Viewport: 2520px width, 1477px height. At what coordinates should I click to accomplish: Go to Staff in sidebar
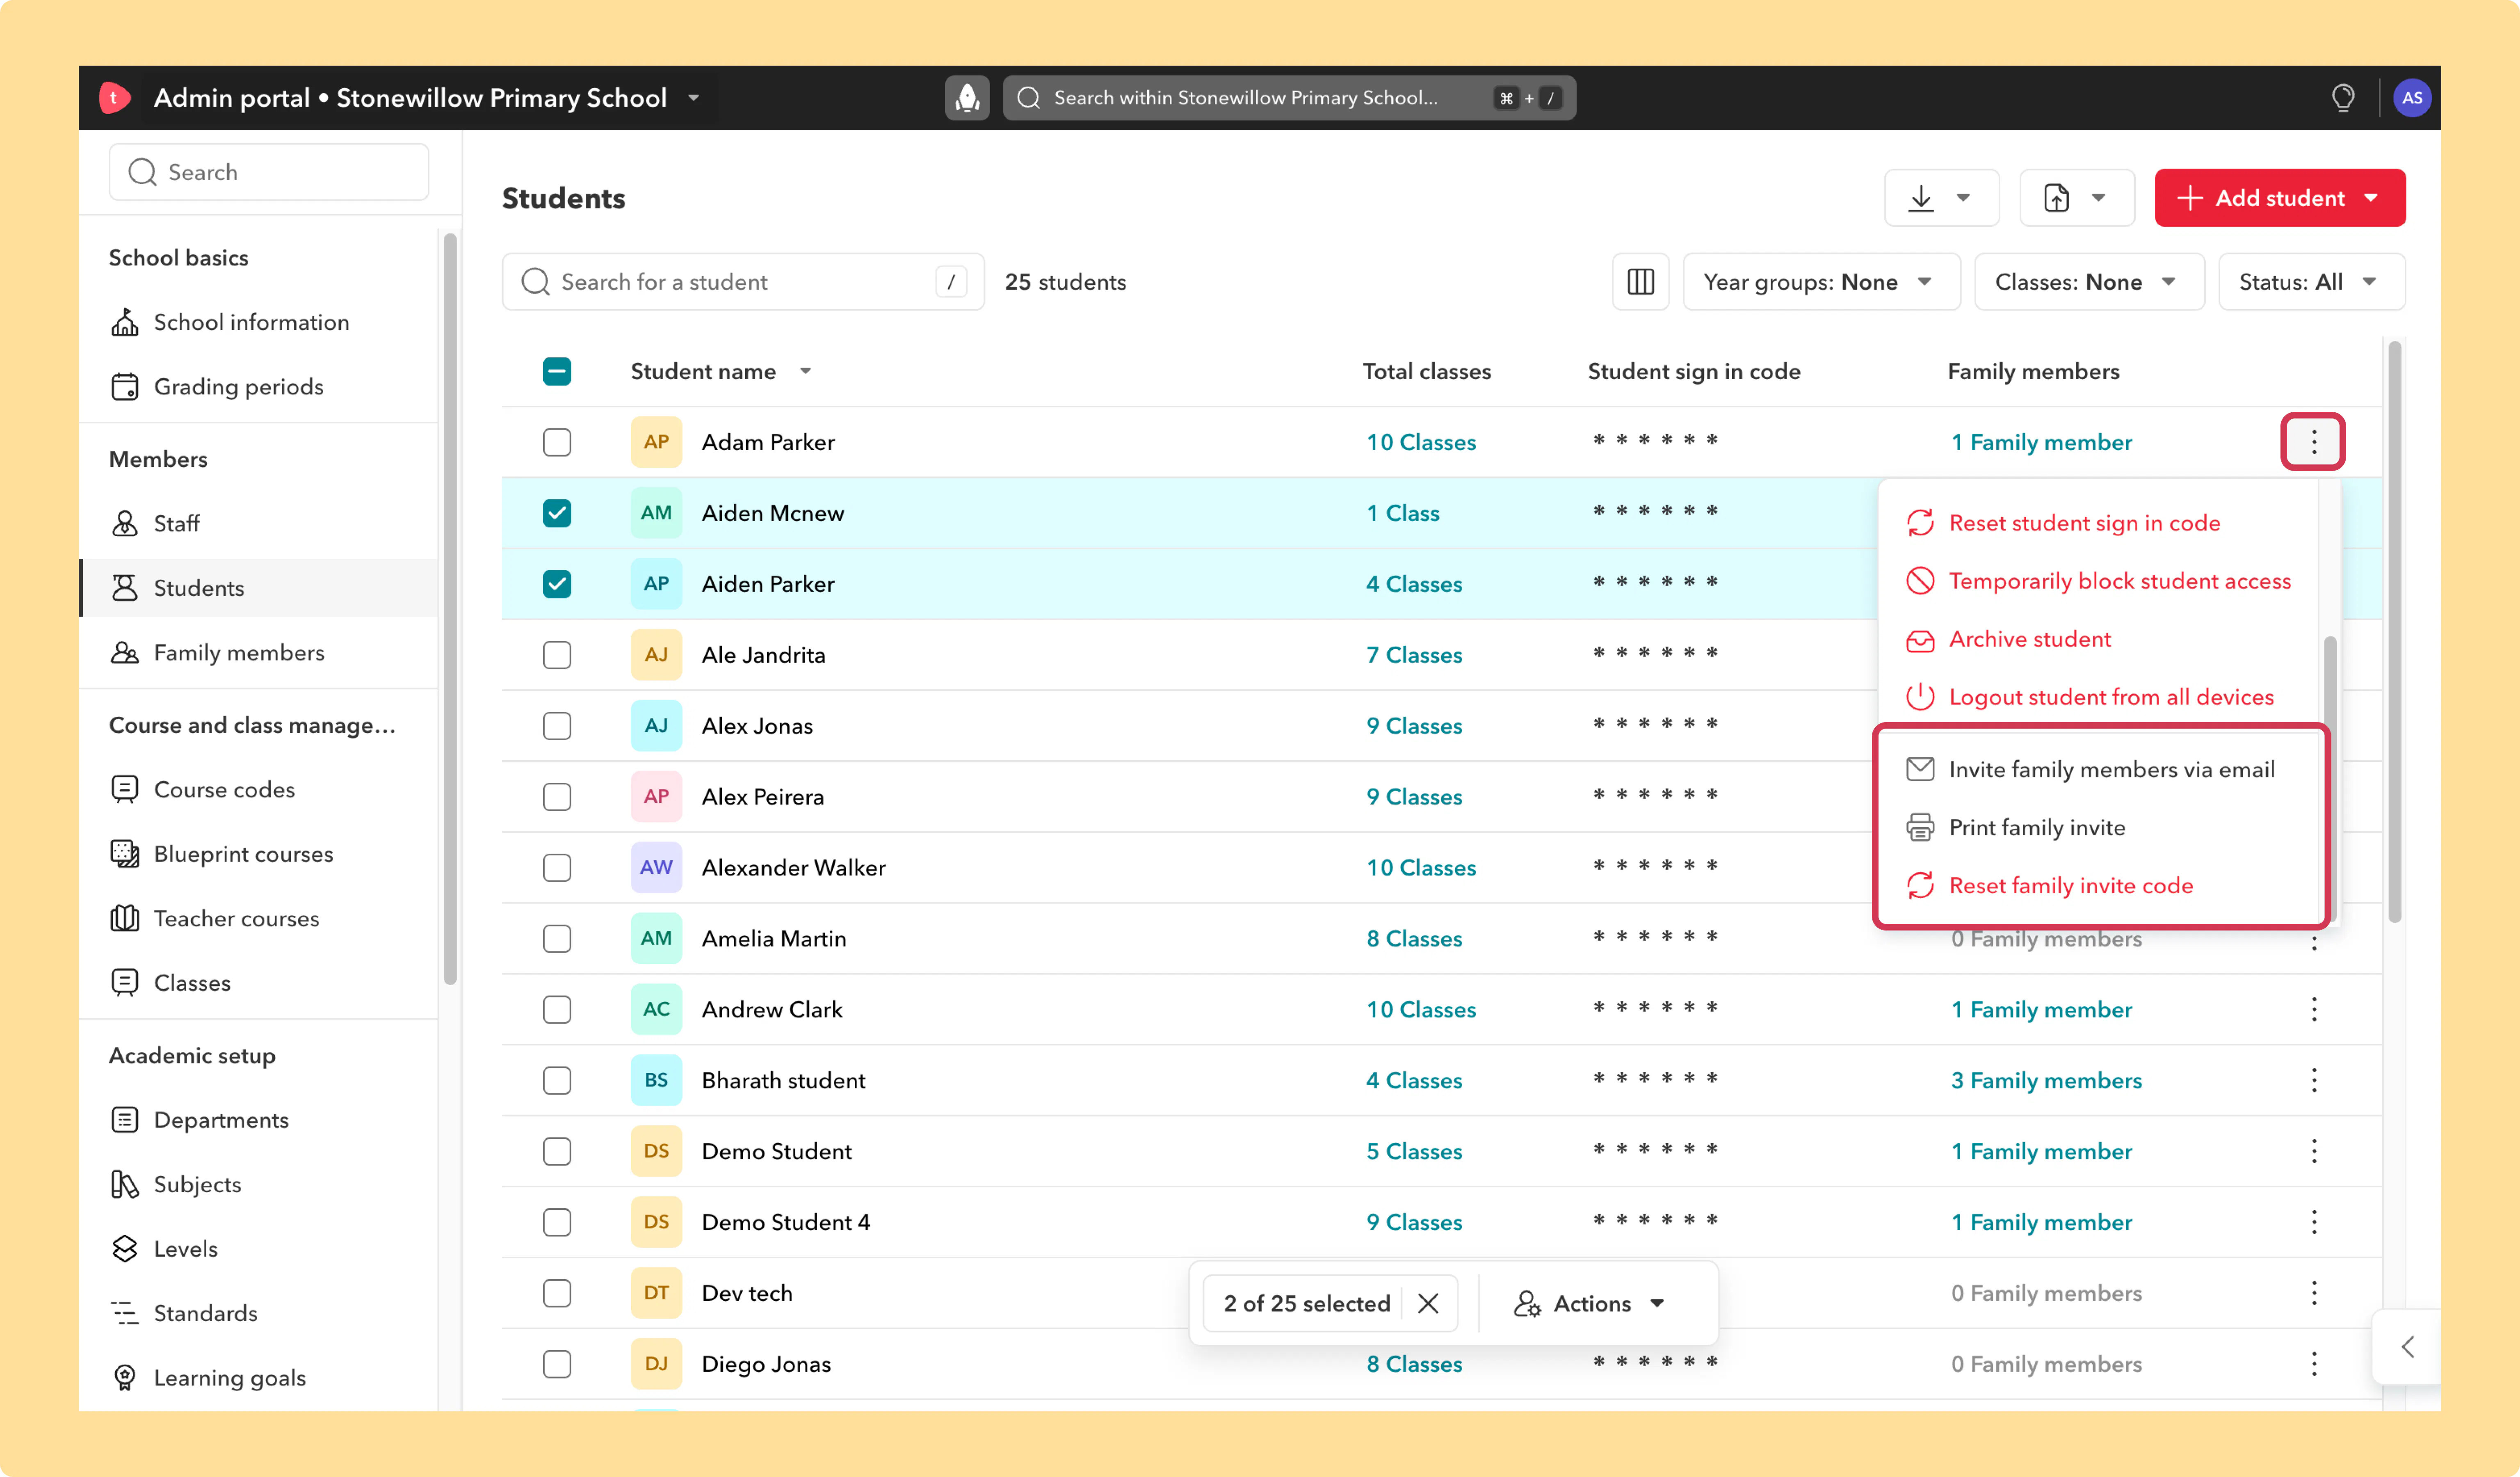click(259, 524)
